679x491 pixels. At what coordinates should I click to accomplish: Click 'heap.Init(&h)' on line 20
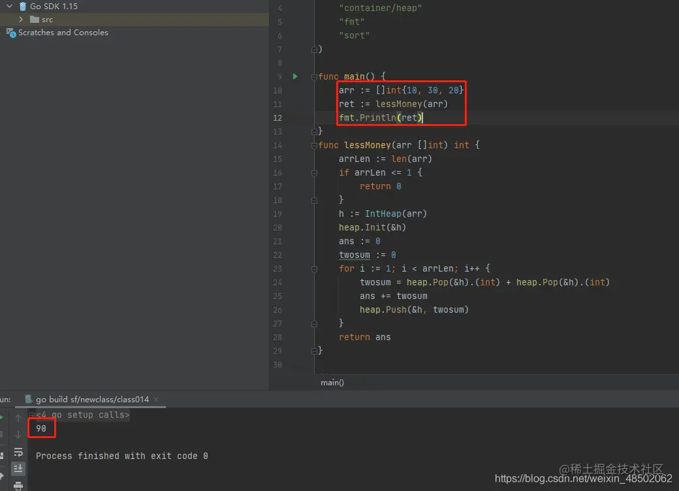[372, 227]
